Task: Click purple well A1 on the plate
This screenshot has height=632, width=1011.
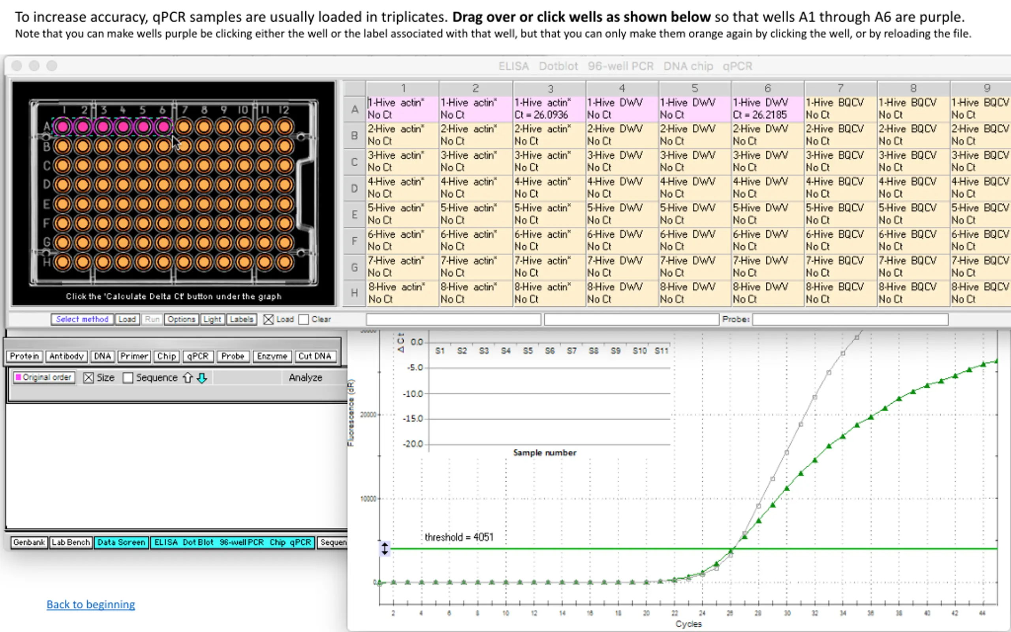Action: point(63,126)
